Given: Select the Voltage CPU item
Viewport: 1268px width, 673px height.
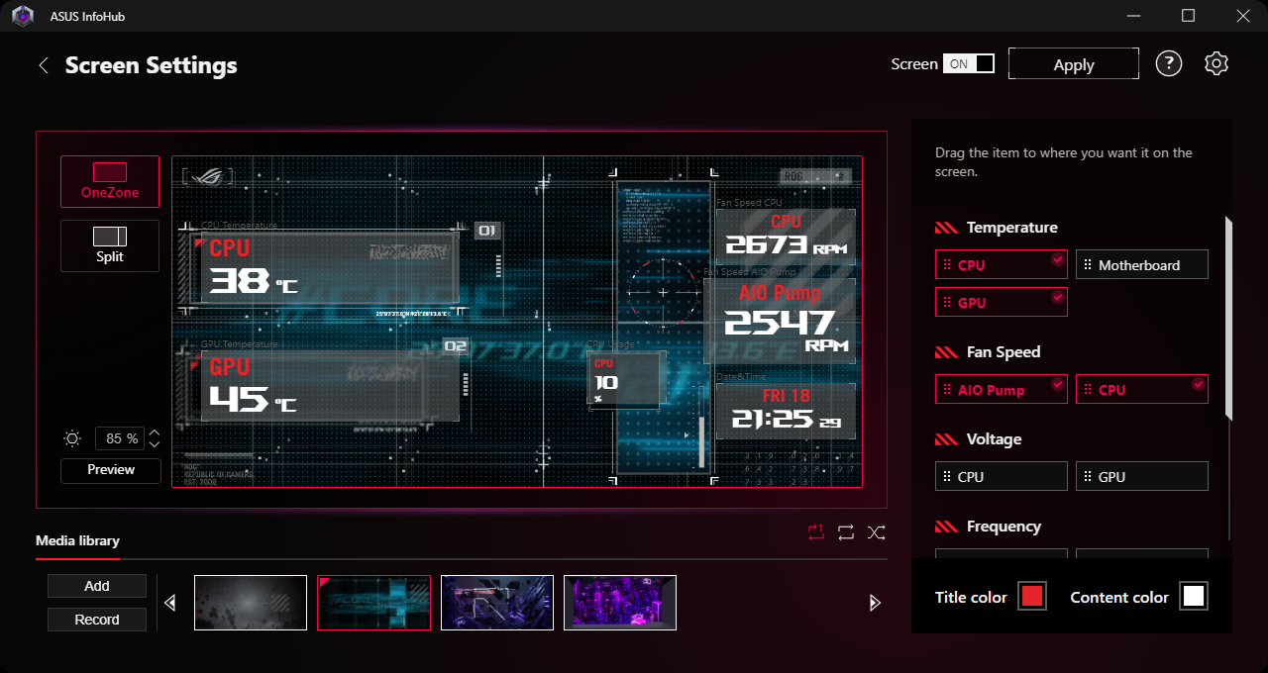Looking at the screenshot, I should point(1002,476).
